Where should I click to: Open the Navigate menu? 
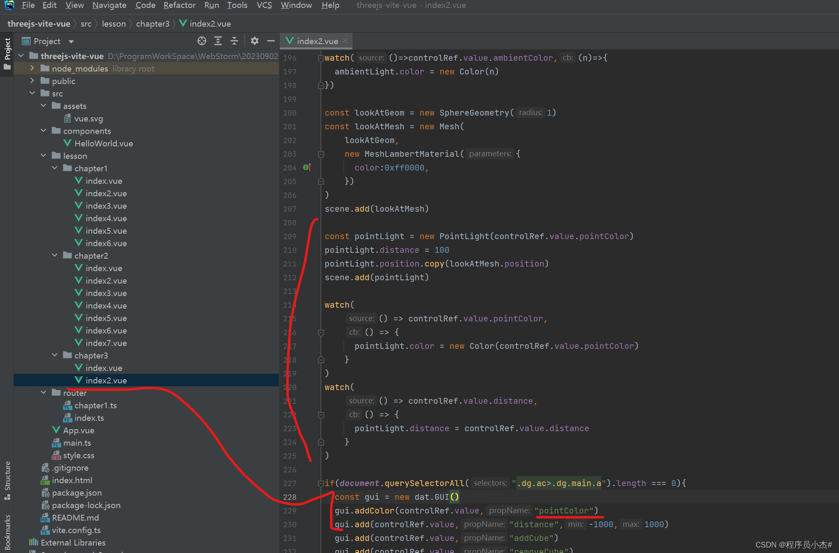click(109, 5)
